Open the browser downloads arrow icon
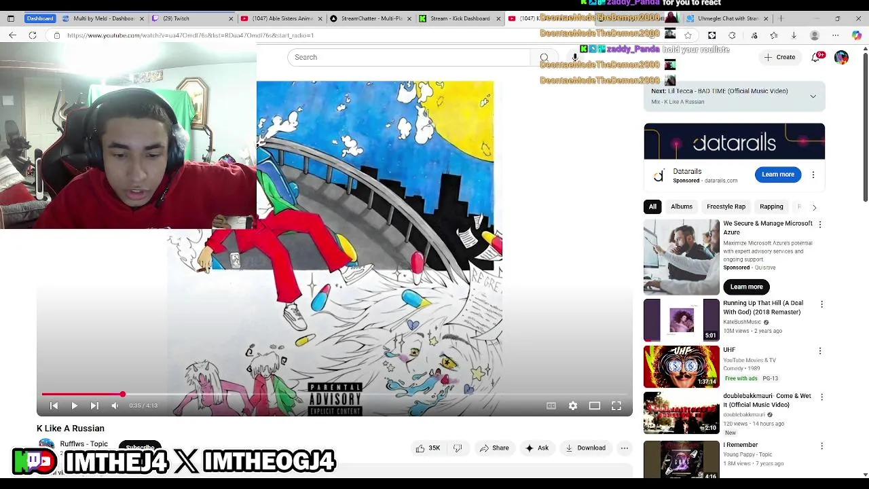Viewport: 869px width, 489px height. point(794,35)
